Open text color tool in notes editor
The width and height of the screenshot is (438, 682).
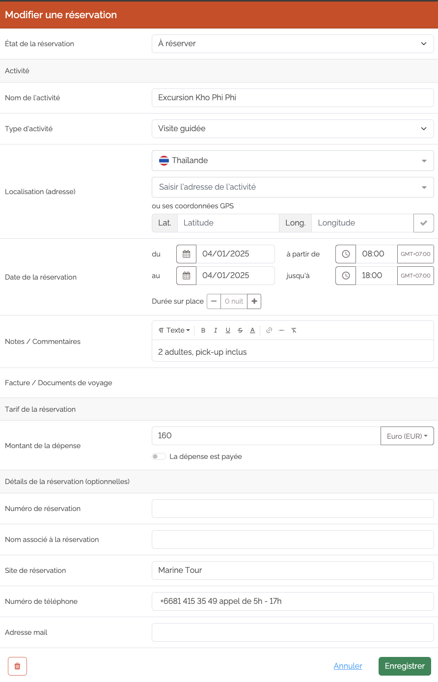pyautogui.click(x=252, y=330)
